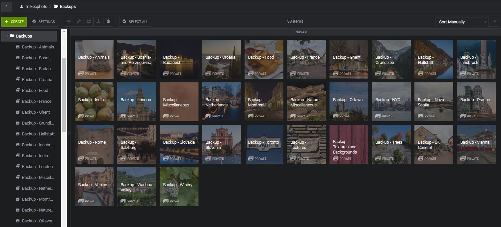
Task: Click the share icon in toolbar
Action: (89, 22)
